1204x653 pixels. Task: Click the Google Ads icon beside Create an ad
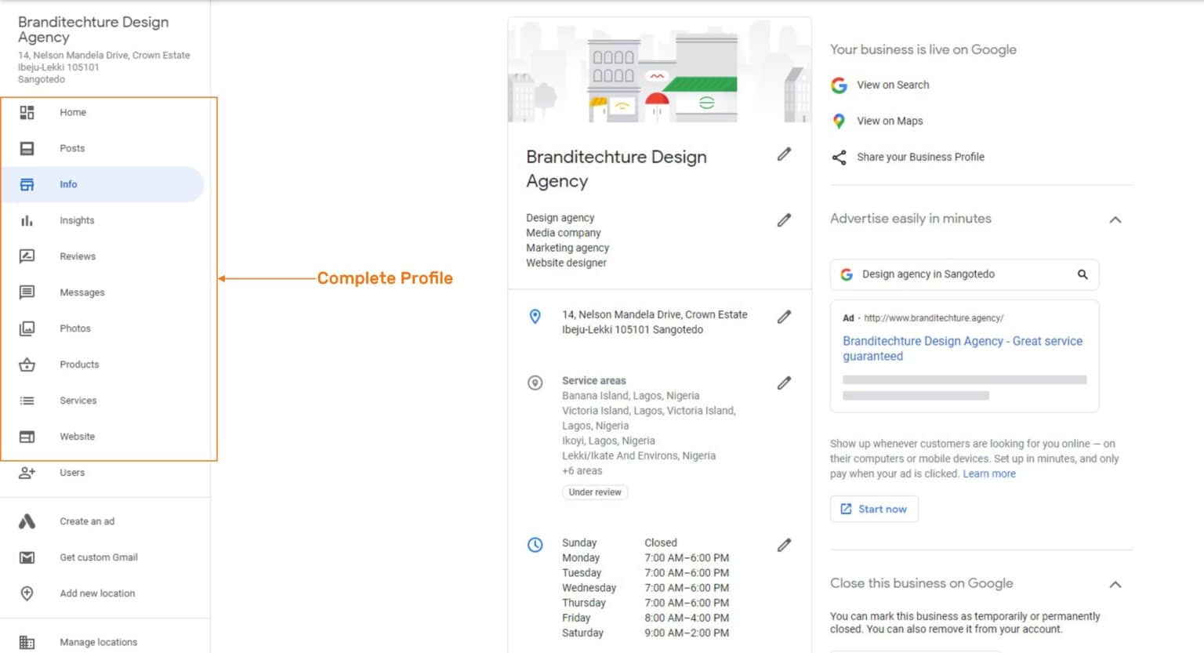[27, 521]
